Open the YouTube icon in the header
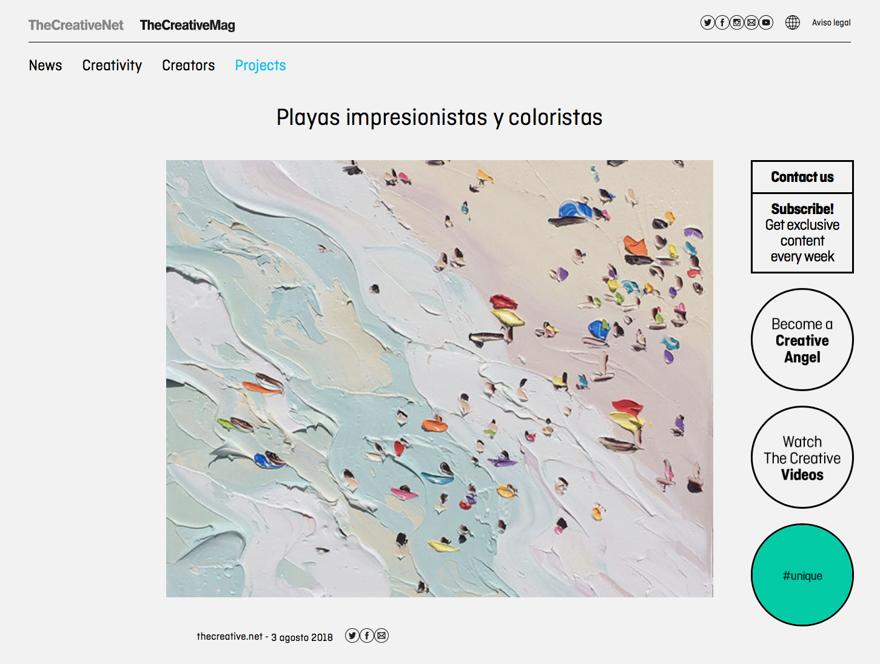 point(766,22)
